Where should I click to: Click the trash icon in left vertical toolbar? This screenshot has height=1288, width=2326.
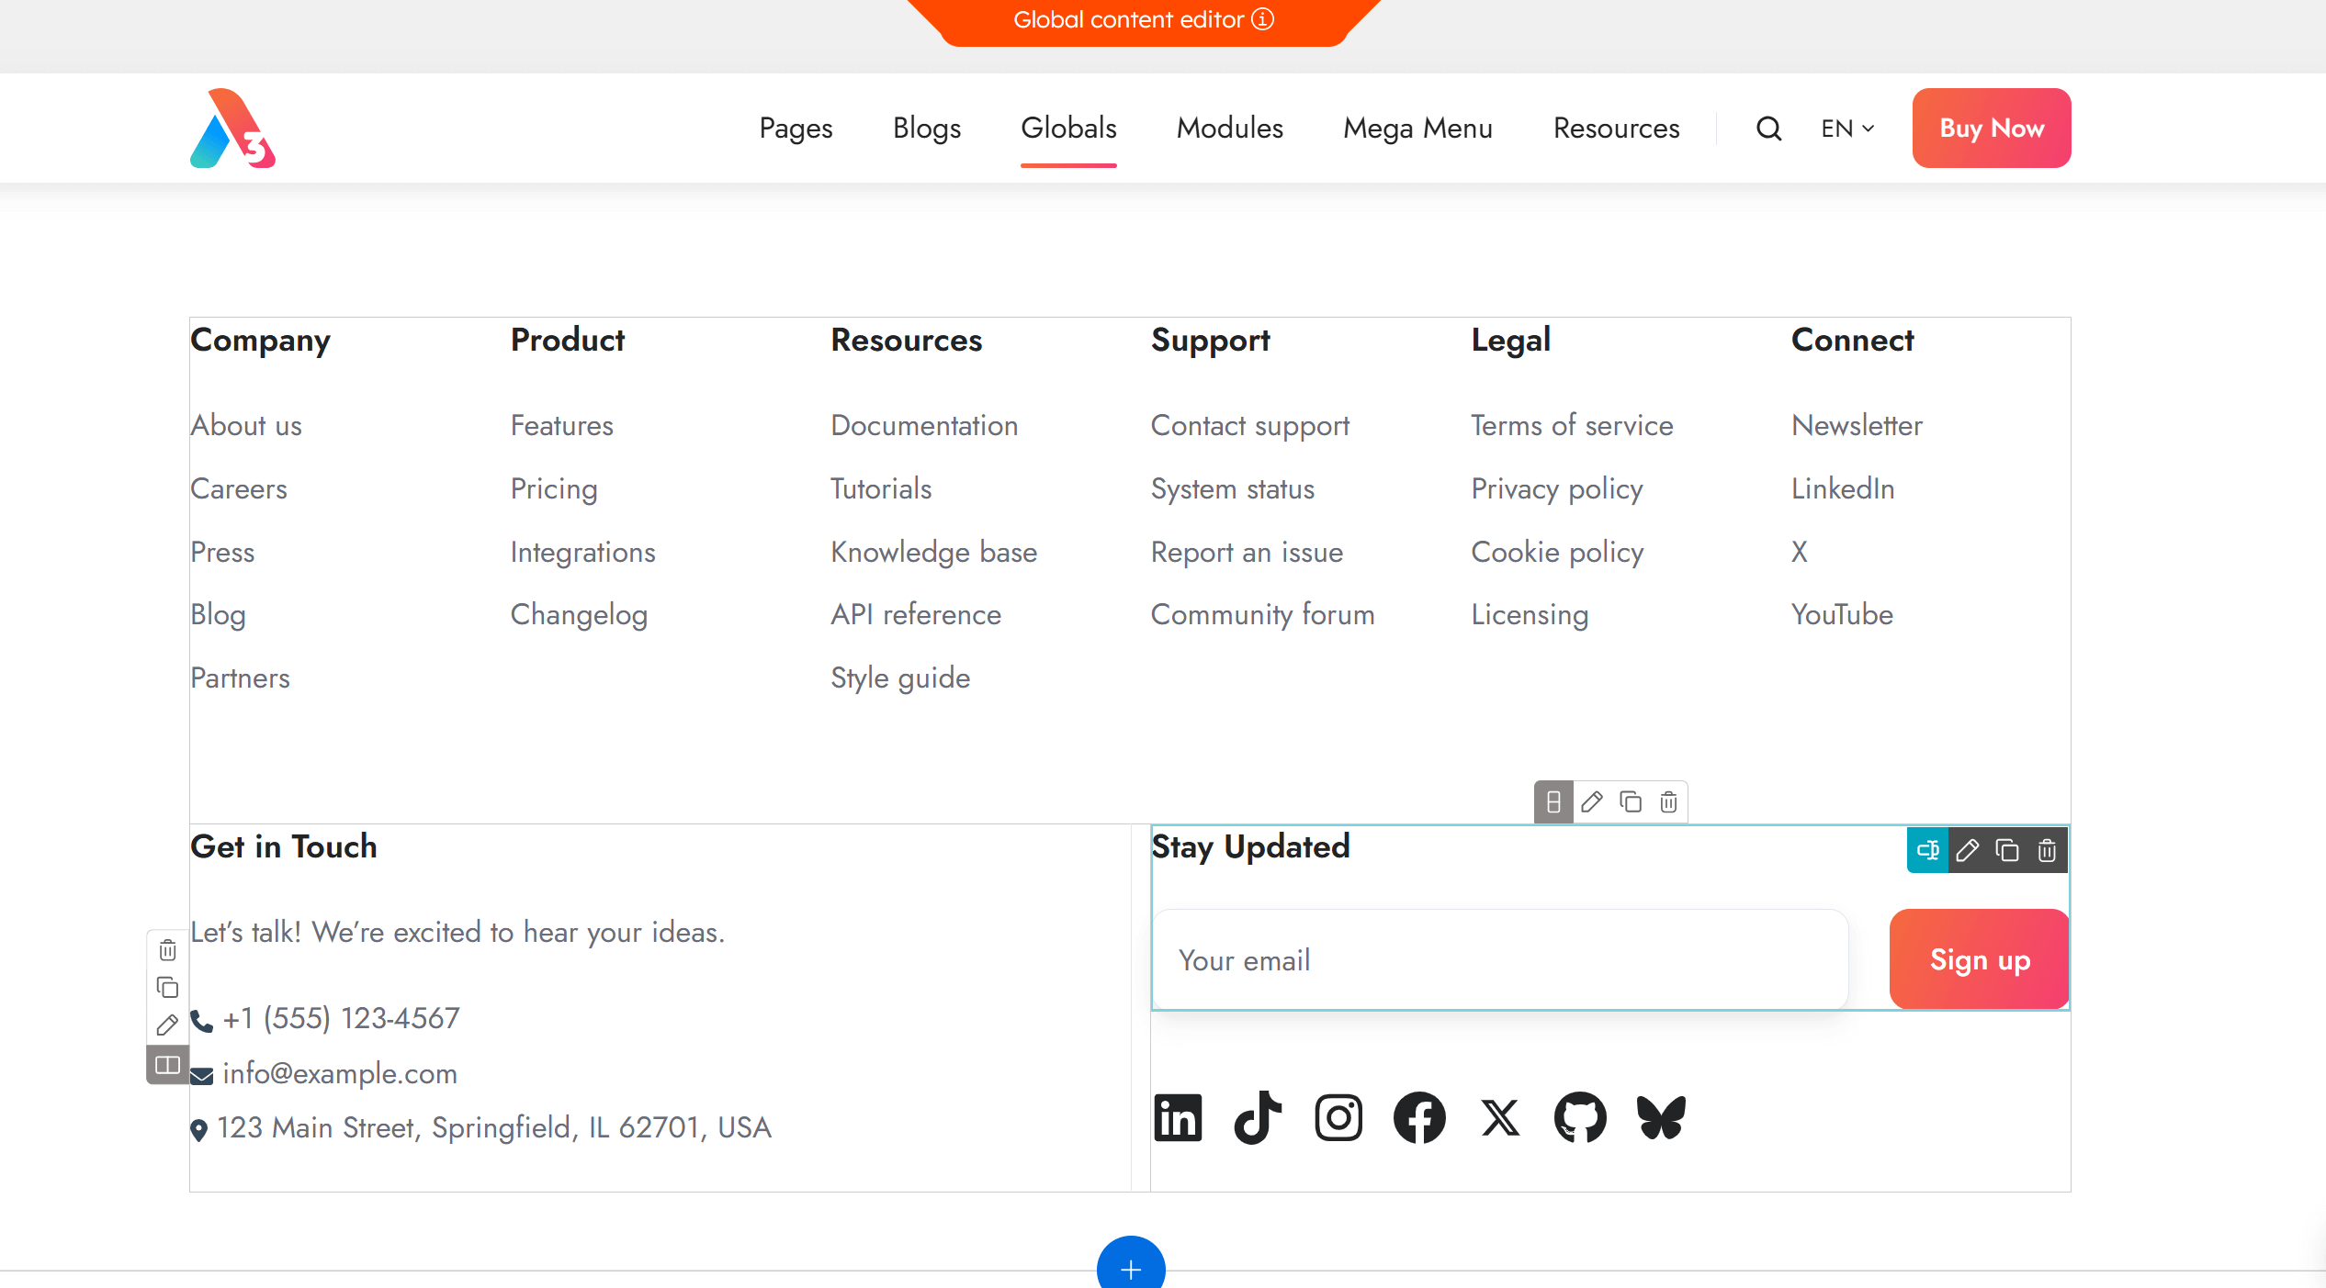167,950
